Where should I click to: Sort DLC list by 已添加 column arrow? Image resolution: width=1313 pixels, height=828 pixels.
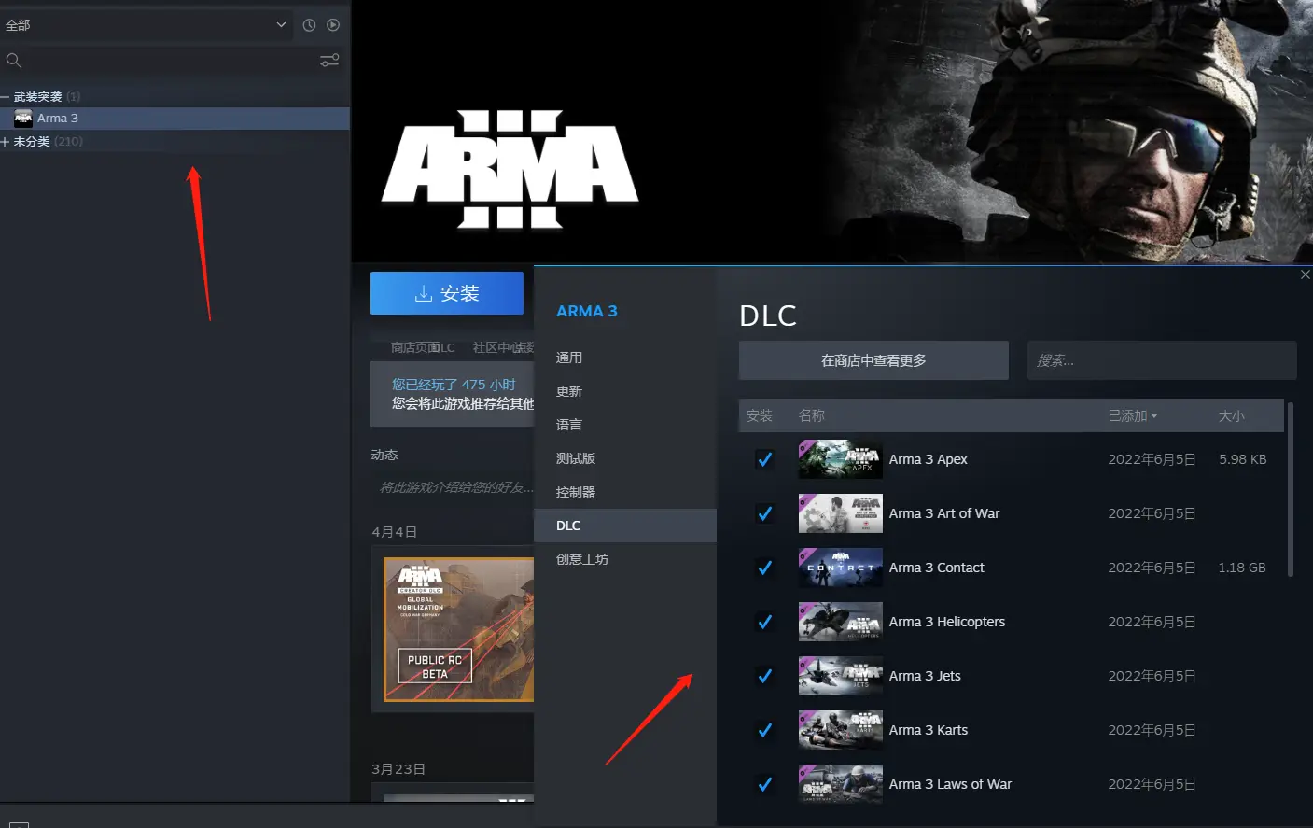(x=1154, y=416)
